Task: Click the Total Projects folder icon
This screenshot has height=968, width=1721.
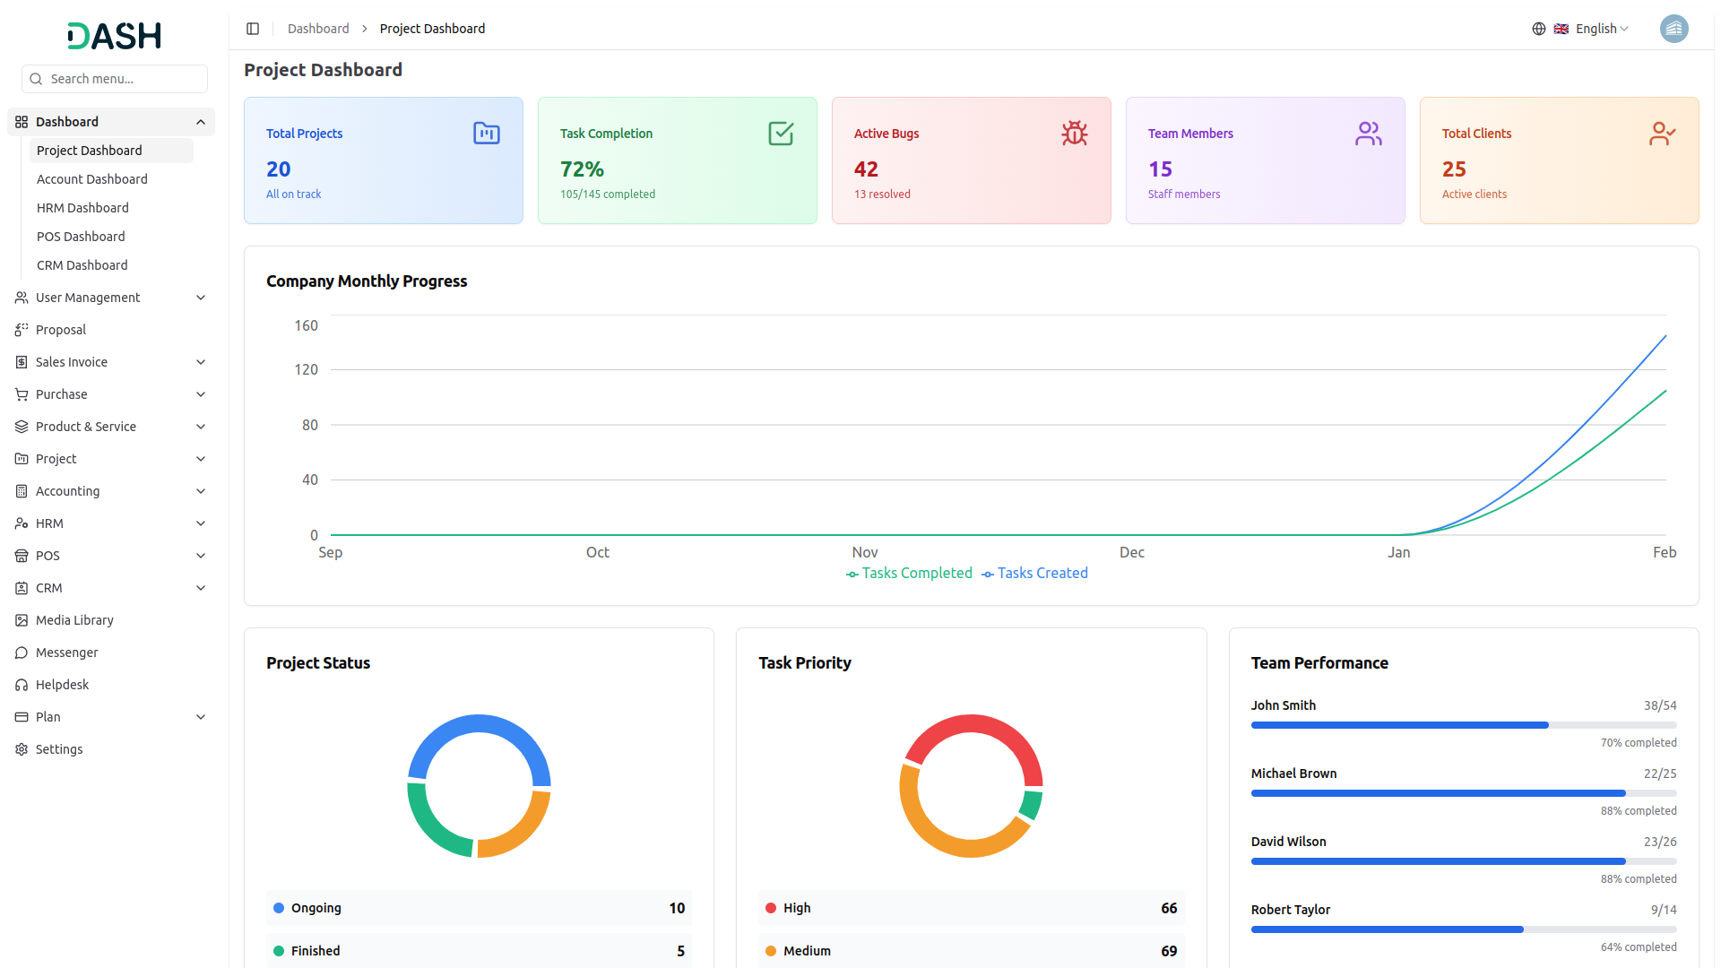Action: point(486,134)
